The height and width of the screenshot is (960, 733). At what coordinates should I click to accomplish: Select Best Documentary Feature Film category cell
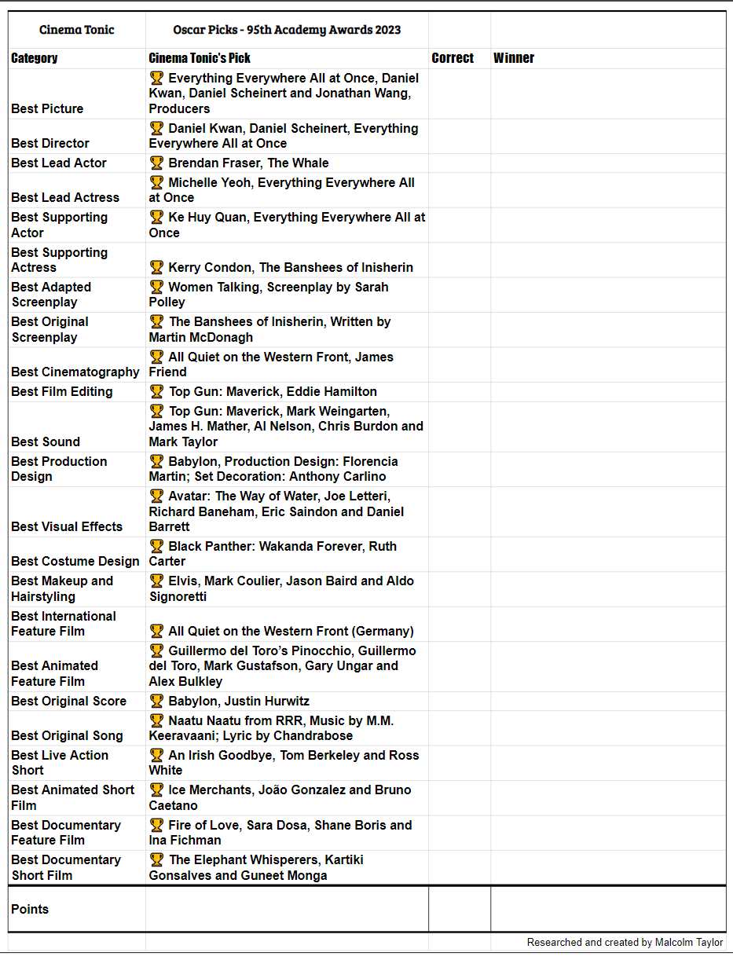point(77,833)
